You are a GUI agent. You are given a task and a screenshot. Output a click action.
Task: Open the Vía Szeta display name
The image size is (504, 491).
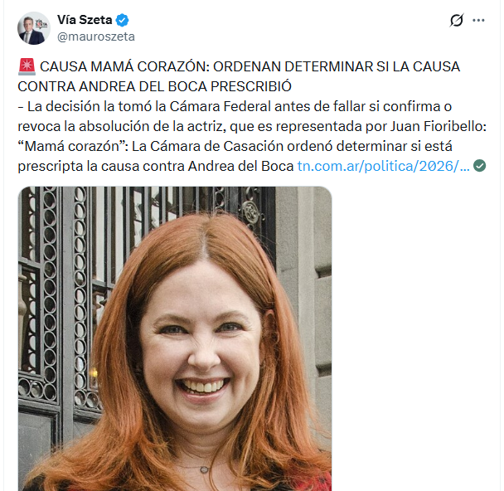85,20
